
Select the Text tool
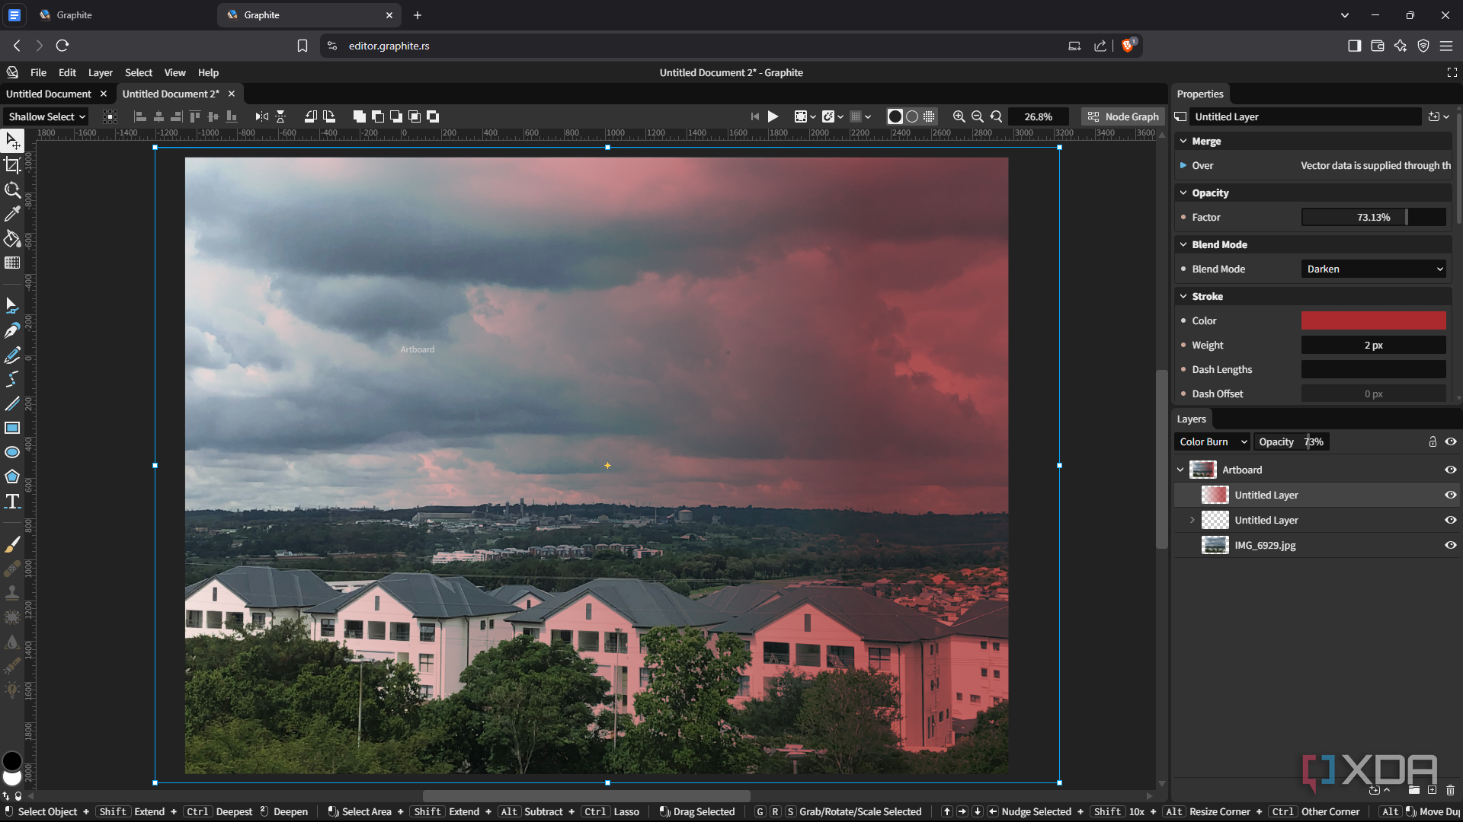(x=12, y=501)
